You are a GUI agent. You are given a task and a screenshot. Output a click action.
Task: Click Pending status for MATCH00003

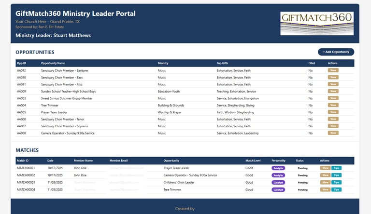302,183
